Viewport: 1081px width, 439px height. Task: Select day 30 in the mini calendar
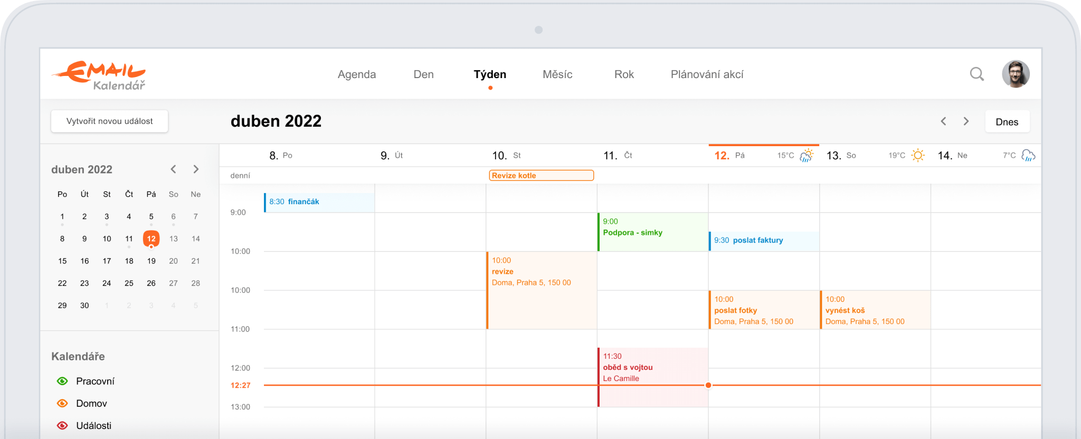(x=84, y=305)
